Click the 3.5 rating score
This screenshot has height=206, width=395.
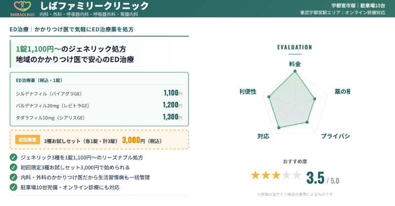click(x=315, y=177)
